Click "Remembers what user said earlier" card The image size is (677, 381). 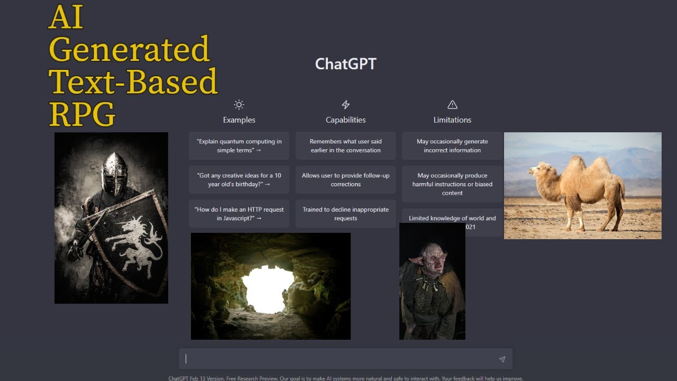[x=345, y=146]
